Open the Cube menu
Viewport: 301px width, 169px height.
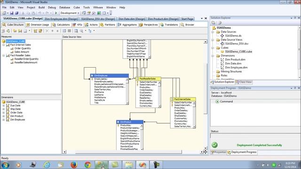(77, 8)
